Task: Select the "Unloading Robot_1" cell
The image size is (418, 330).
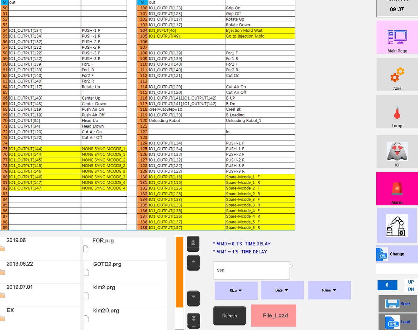Action: [260, 120]
